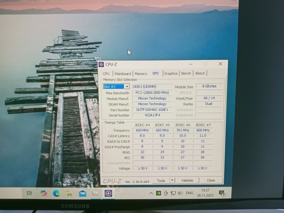Go to the Memory tab

(141, 74)
